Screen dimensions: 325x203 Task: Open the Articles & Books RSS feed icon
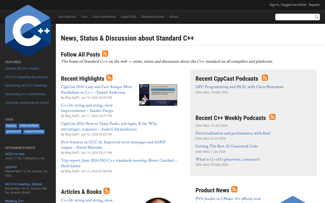[x=107, y=191]
